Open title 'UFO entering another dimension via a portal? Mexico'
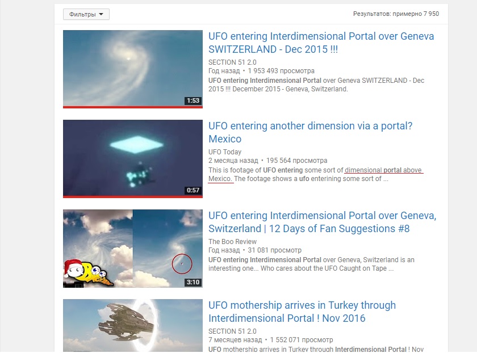This screenshot has width=477, height=353. click(x=310, y=132)
